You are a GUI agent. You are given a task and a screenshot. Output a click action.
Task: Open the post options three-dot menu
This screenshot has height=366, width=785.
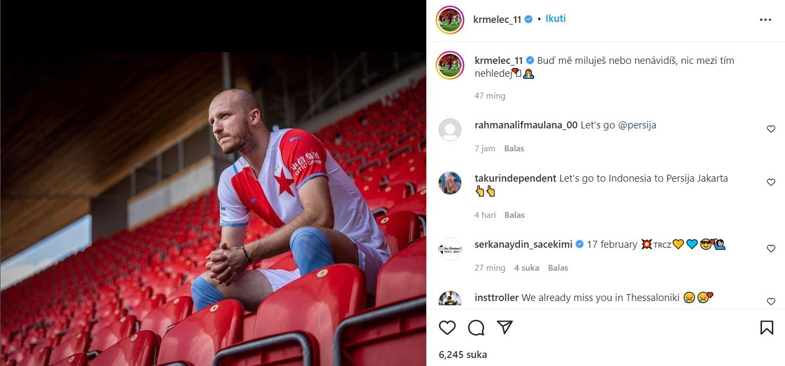click(x=765, y=19)
